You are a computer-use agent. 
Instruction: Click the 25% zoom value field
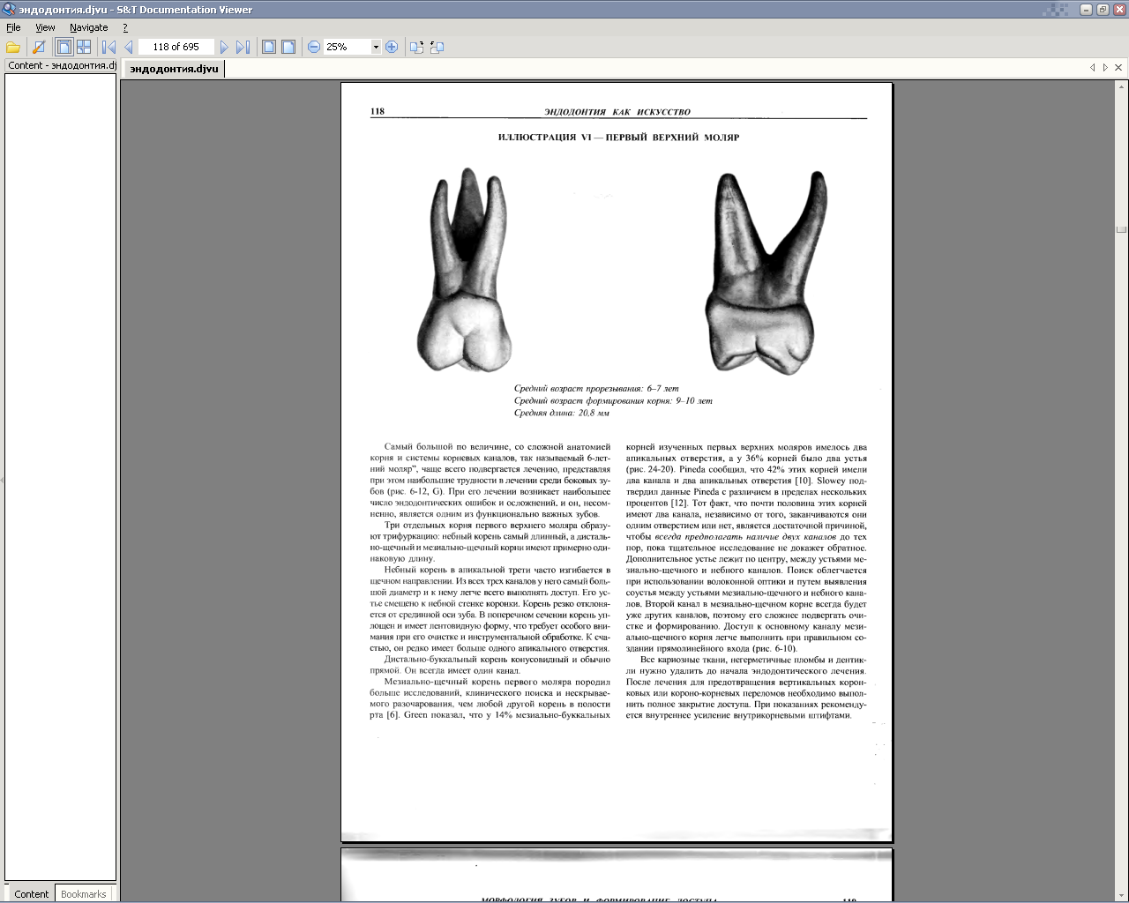[x=347, y=47]
